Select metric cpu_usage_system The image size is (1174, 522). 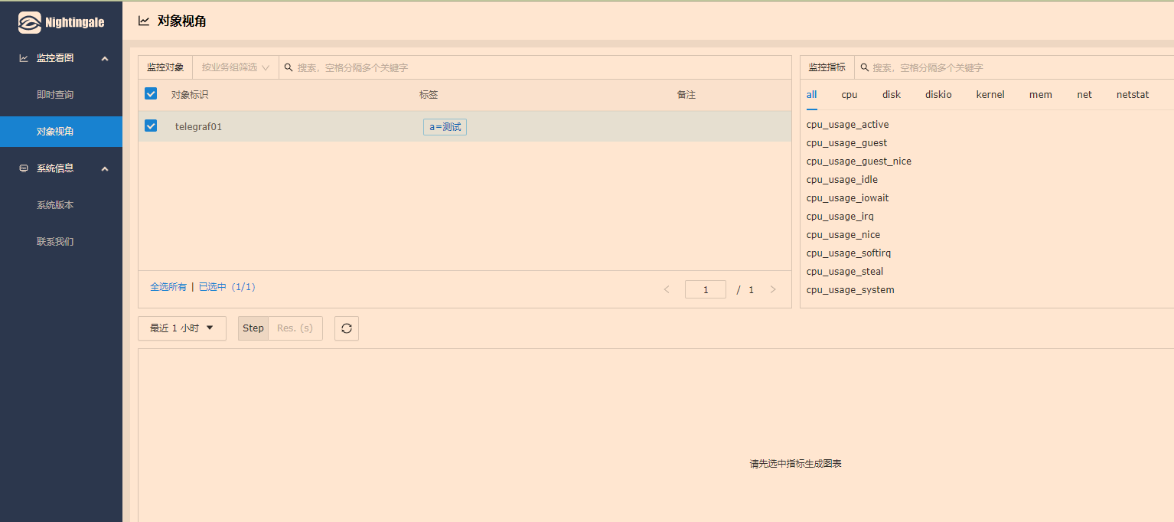pyautogui.click(x=850, y=290)
